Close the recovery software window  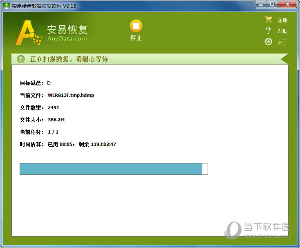[287, 4]
